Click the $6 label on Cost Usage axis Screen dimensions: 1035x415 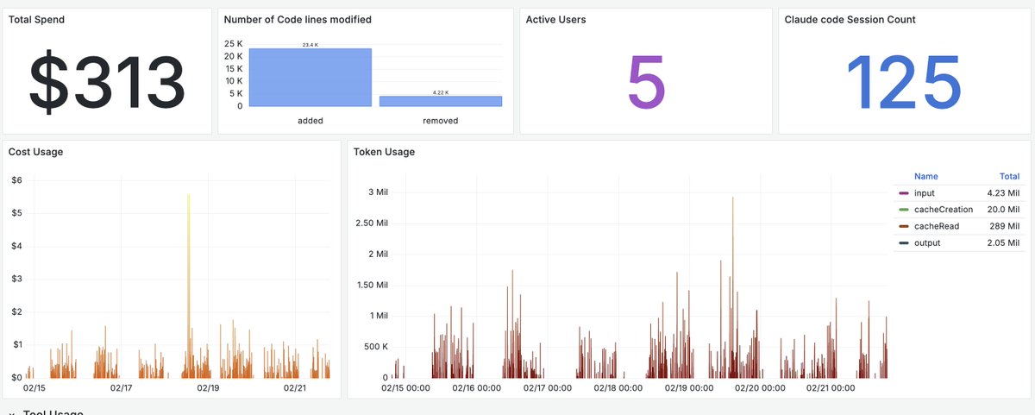click(x=16, y=180)
